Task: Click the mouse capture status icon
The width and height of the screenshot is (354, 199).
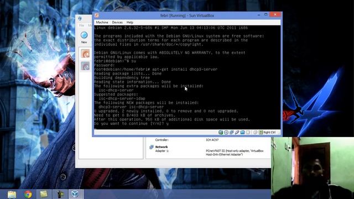Action: [x=255, y=133]
